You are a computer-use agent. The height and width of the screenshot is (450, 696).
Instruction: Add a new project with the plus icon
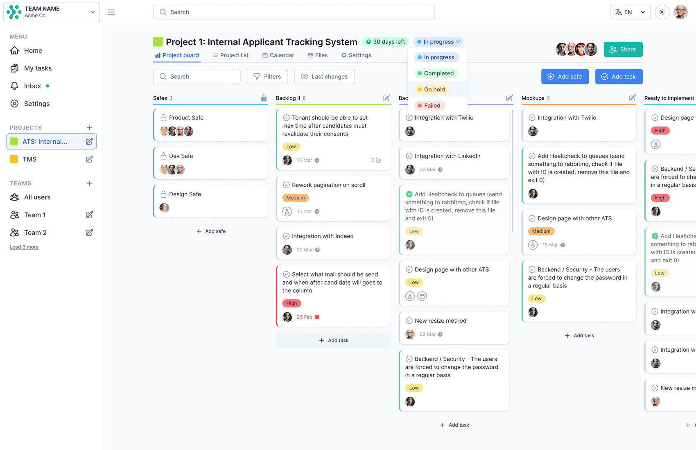click(89, 128)
